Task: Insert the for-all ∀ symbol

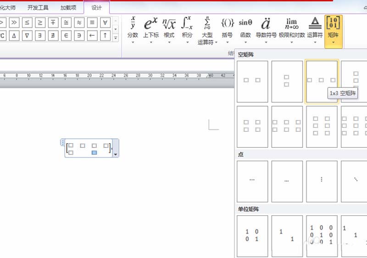Action: point(105,22)
